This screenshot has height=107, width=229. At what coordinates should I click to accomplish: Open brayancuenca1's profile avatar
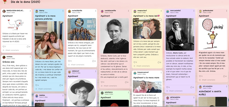135,73
